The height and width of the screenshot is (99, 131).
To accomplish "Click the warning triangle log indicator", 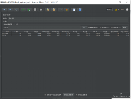I will [x=116, y=10].
